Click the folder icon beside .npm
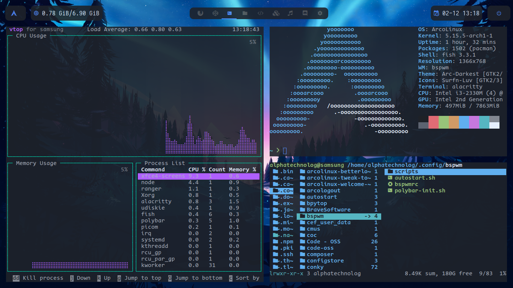513x288 pixels. point(275,241)
